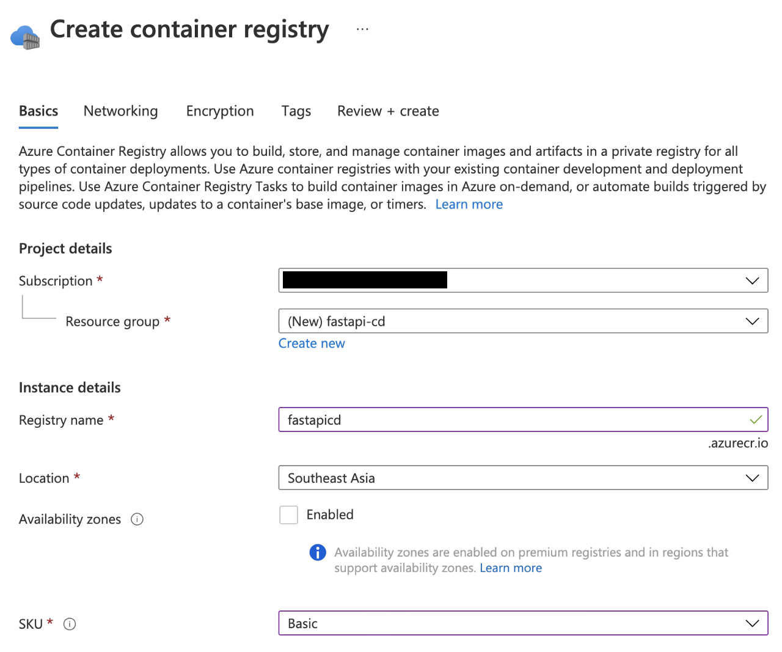Click the Availability zones info icon
Screen dimensions: 782x652
(x=137, y=519)
